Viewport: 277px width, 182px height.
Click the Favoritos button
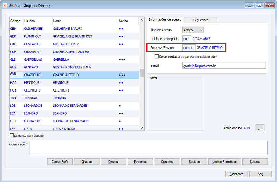pyautogui.click(x=141, y=162)
